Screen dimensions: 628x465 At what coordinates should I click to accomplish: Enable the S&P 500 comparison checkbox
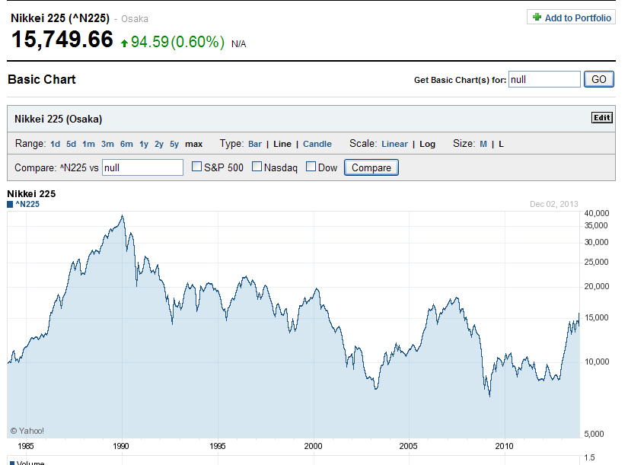coord(196,167)
